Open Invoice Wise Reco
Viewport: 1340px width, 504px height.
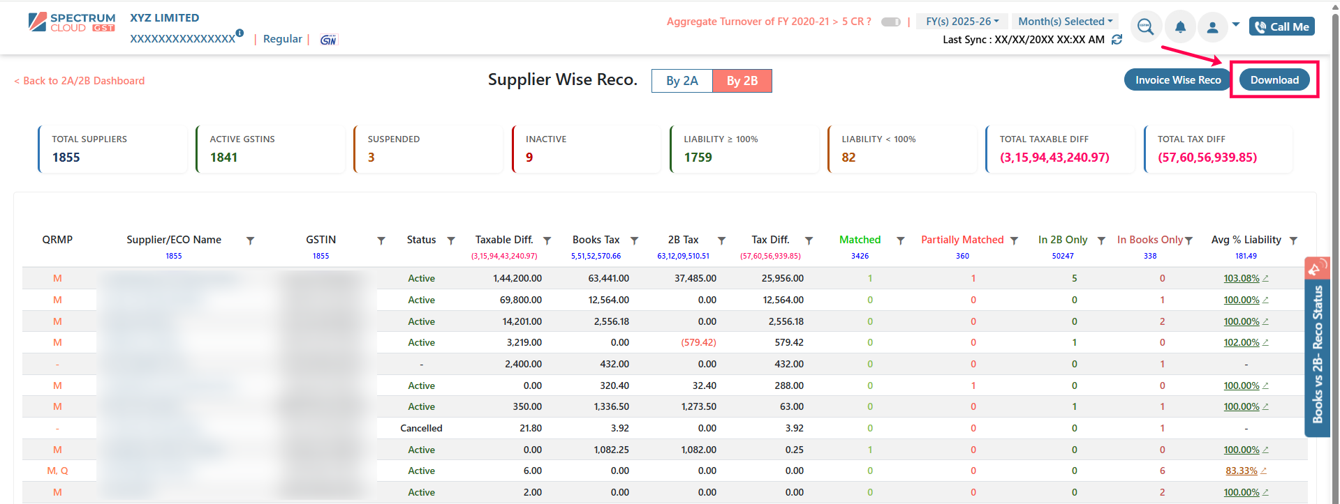(1178, 80)
